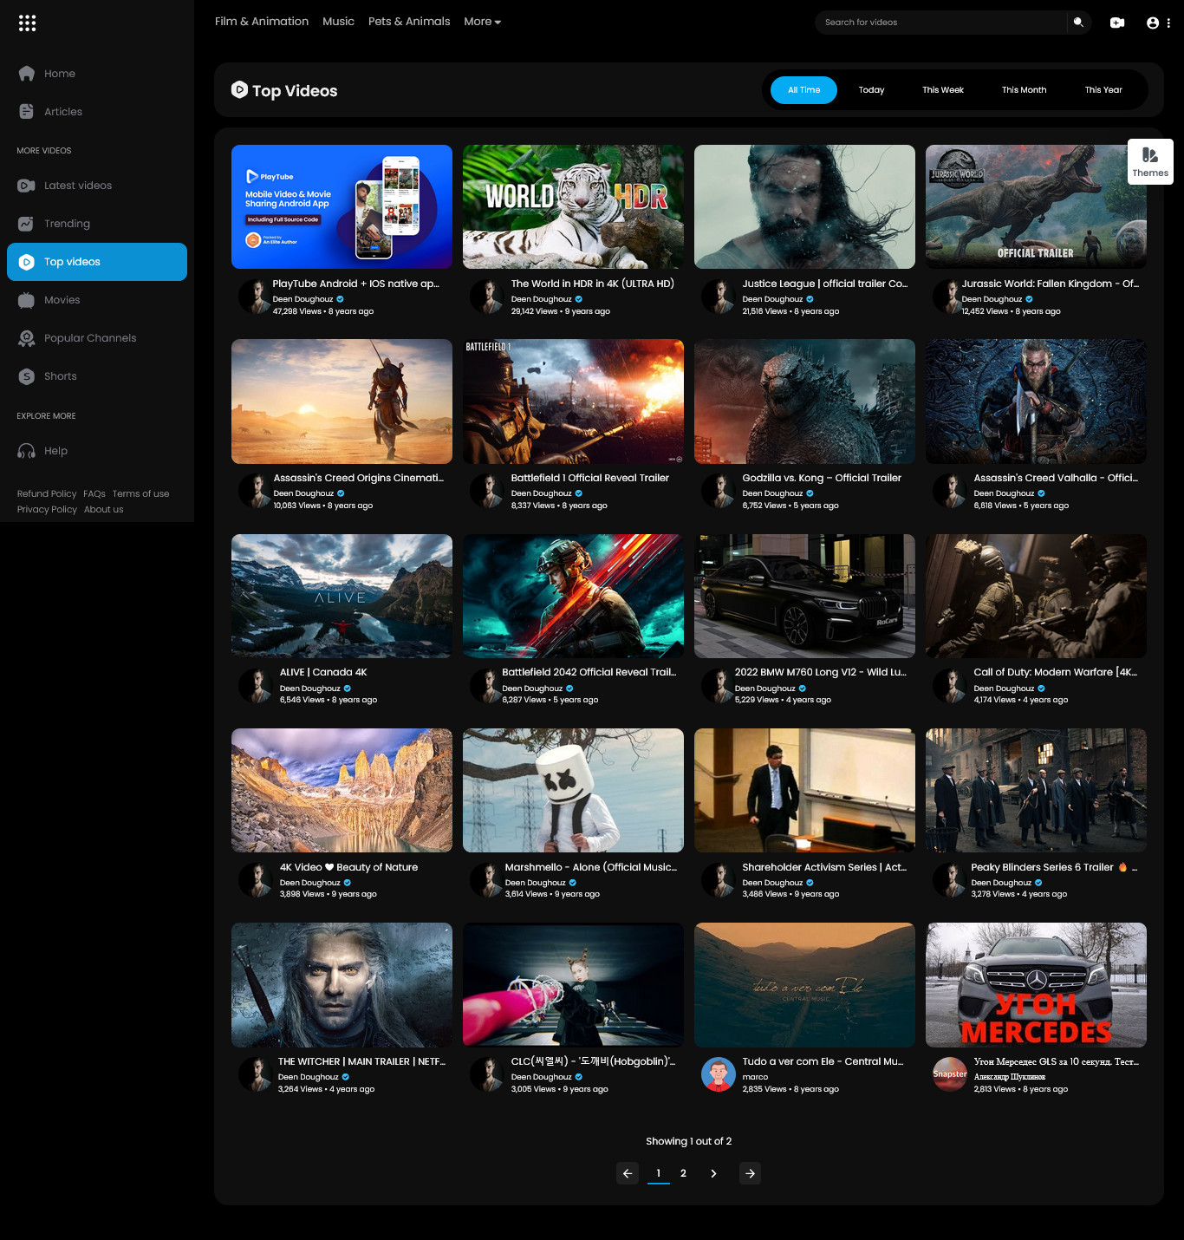This screenshot has height=1240, width=1184.
Task: Open the About us link
Action: point(104,510)
